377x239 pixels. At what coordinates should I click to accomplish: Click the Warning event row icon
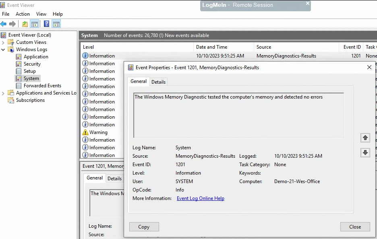point(85,132)
